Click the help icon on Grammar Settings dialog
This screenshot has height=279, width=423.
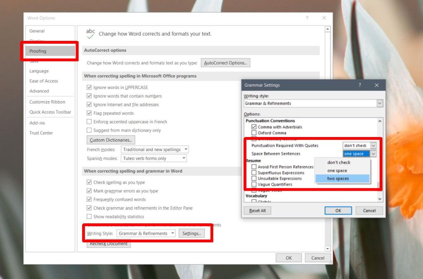point(360,85)
